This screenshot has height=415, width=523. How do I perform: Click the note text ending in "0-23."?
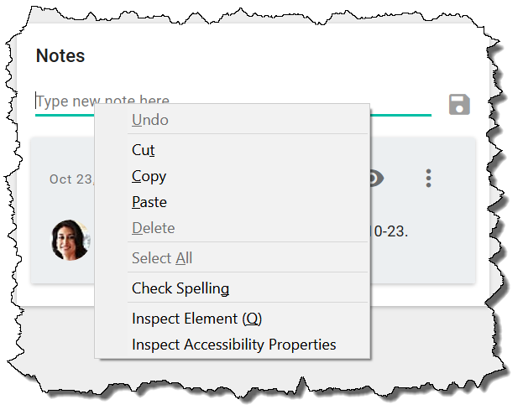(x=390, y=231)
